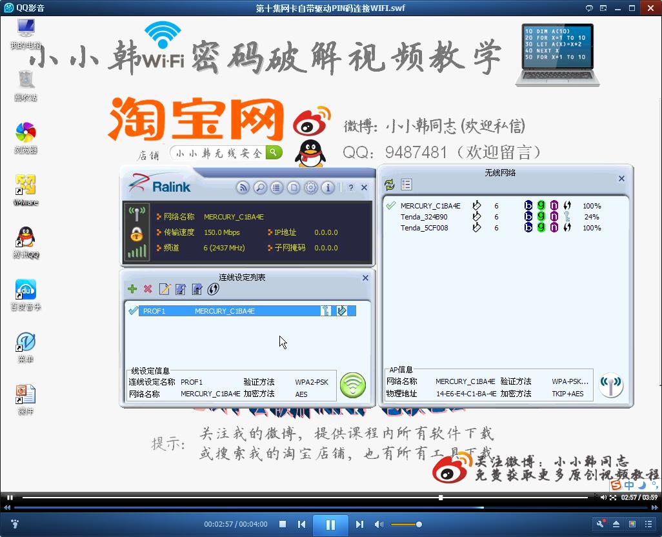
Task: Open Ralink advanced settings gear icon
Action: 311,187
